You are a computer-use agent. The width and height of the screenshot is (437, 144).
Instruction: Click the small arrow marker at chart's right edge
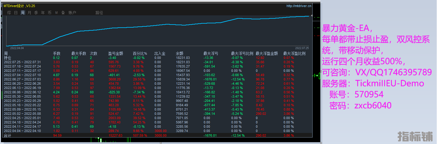311,15
